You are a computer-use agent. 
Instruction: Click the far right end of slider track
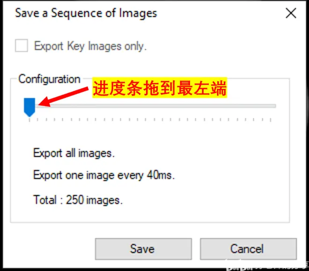point(275,106)
